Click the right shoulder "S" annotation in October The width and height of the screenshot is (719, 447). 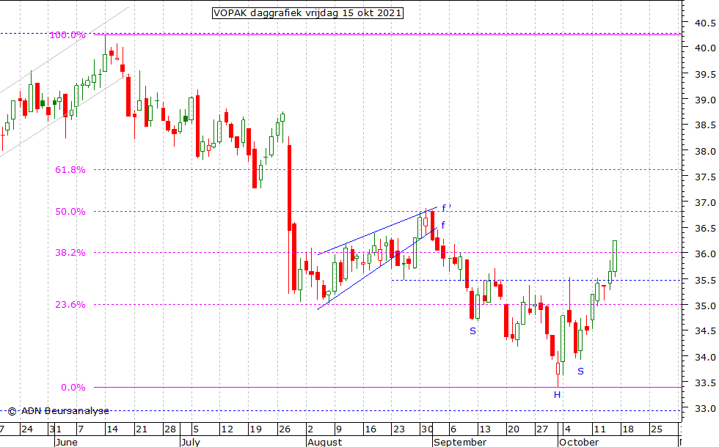coord(580,372)
